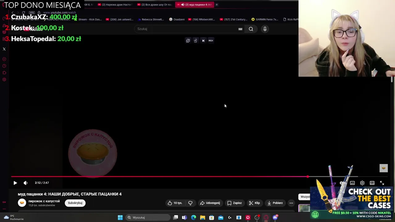Open the weather widget 5°C Pochmurnie

[x=14, y=217]
